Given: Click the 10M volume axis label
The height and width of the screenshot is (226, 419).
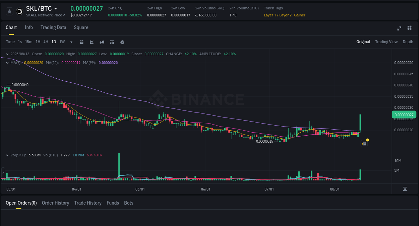Looking at the screenshot, I should (398, 161).
